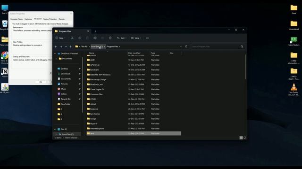
Task: Open the View dropdown menu
Action: click(x=136, y=38)
